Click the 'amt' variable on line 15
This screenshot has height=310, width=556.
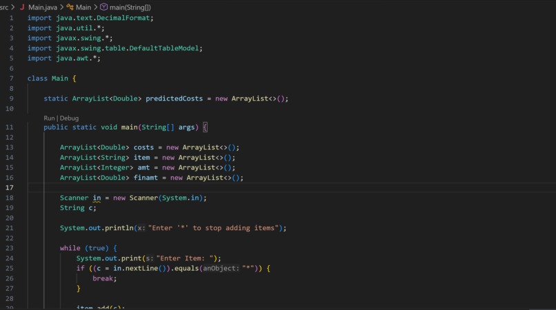point(143,167)
